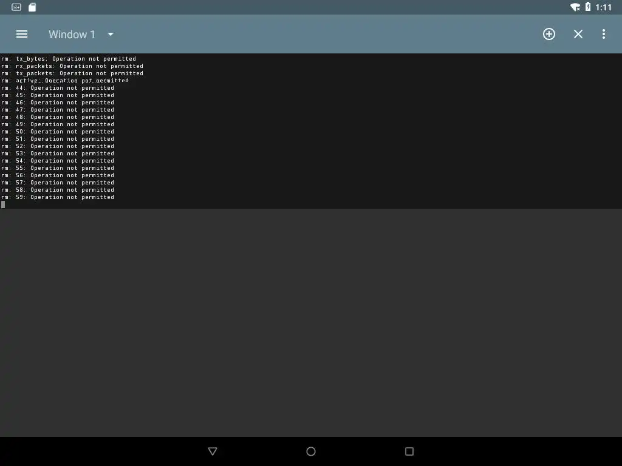The height and width of the screenshot is (466, 622).
Task: Click the 'rm: 54' error line
Action: pyautogui.click(x=58, y=160)
